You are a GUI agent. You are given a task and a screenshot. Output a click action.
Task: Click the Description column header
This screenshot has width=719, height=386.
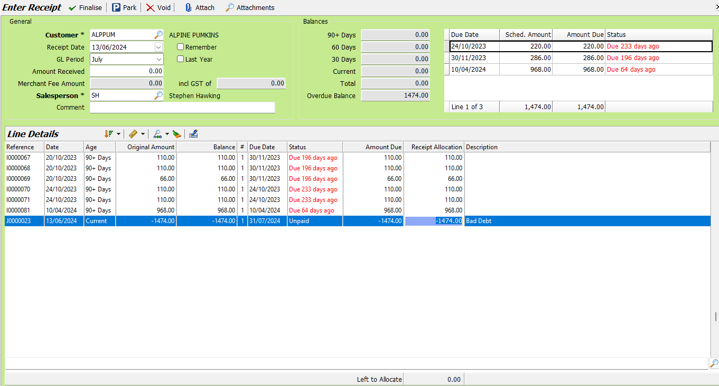click(587, 147)
